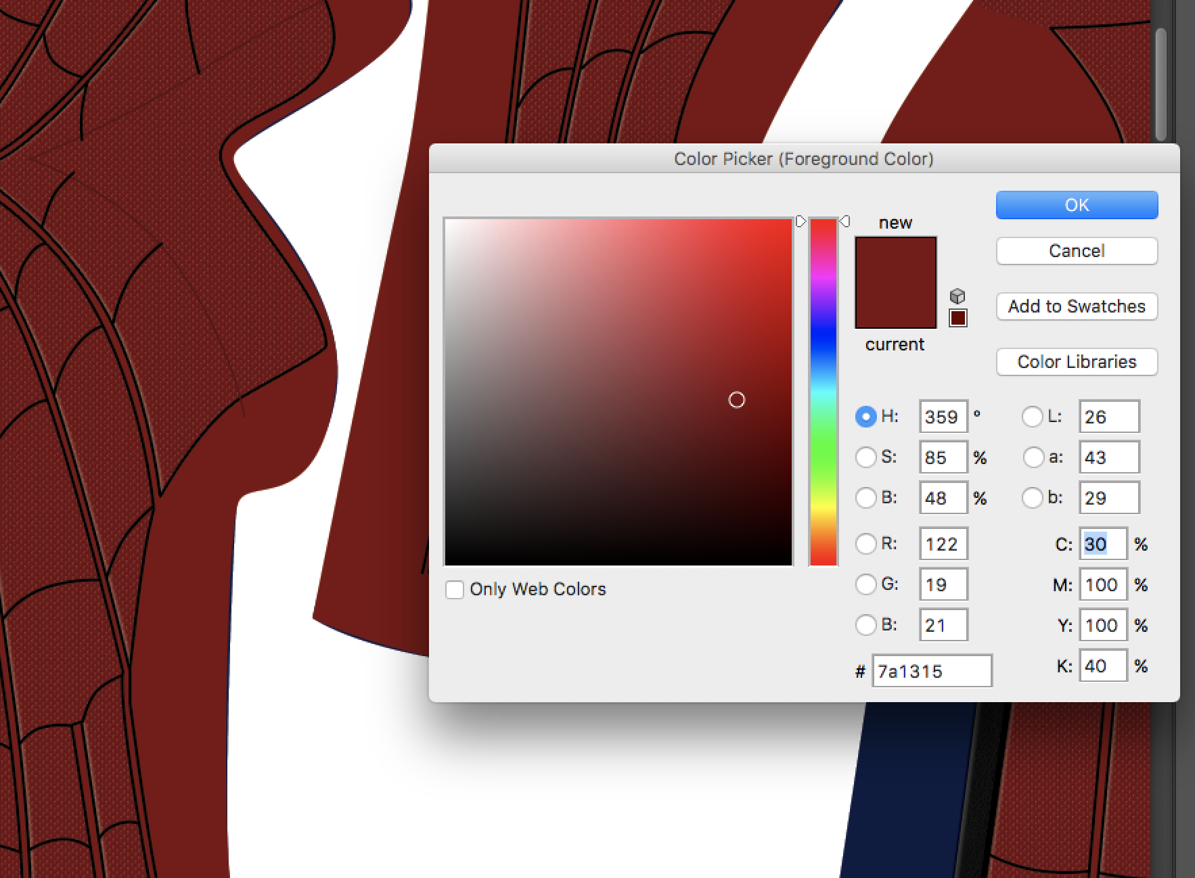Select the blue channel B radio button
Screen dimensions: 1195x878
click(865, 624)
